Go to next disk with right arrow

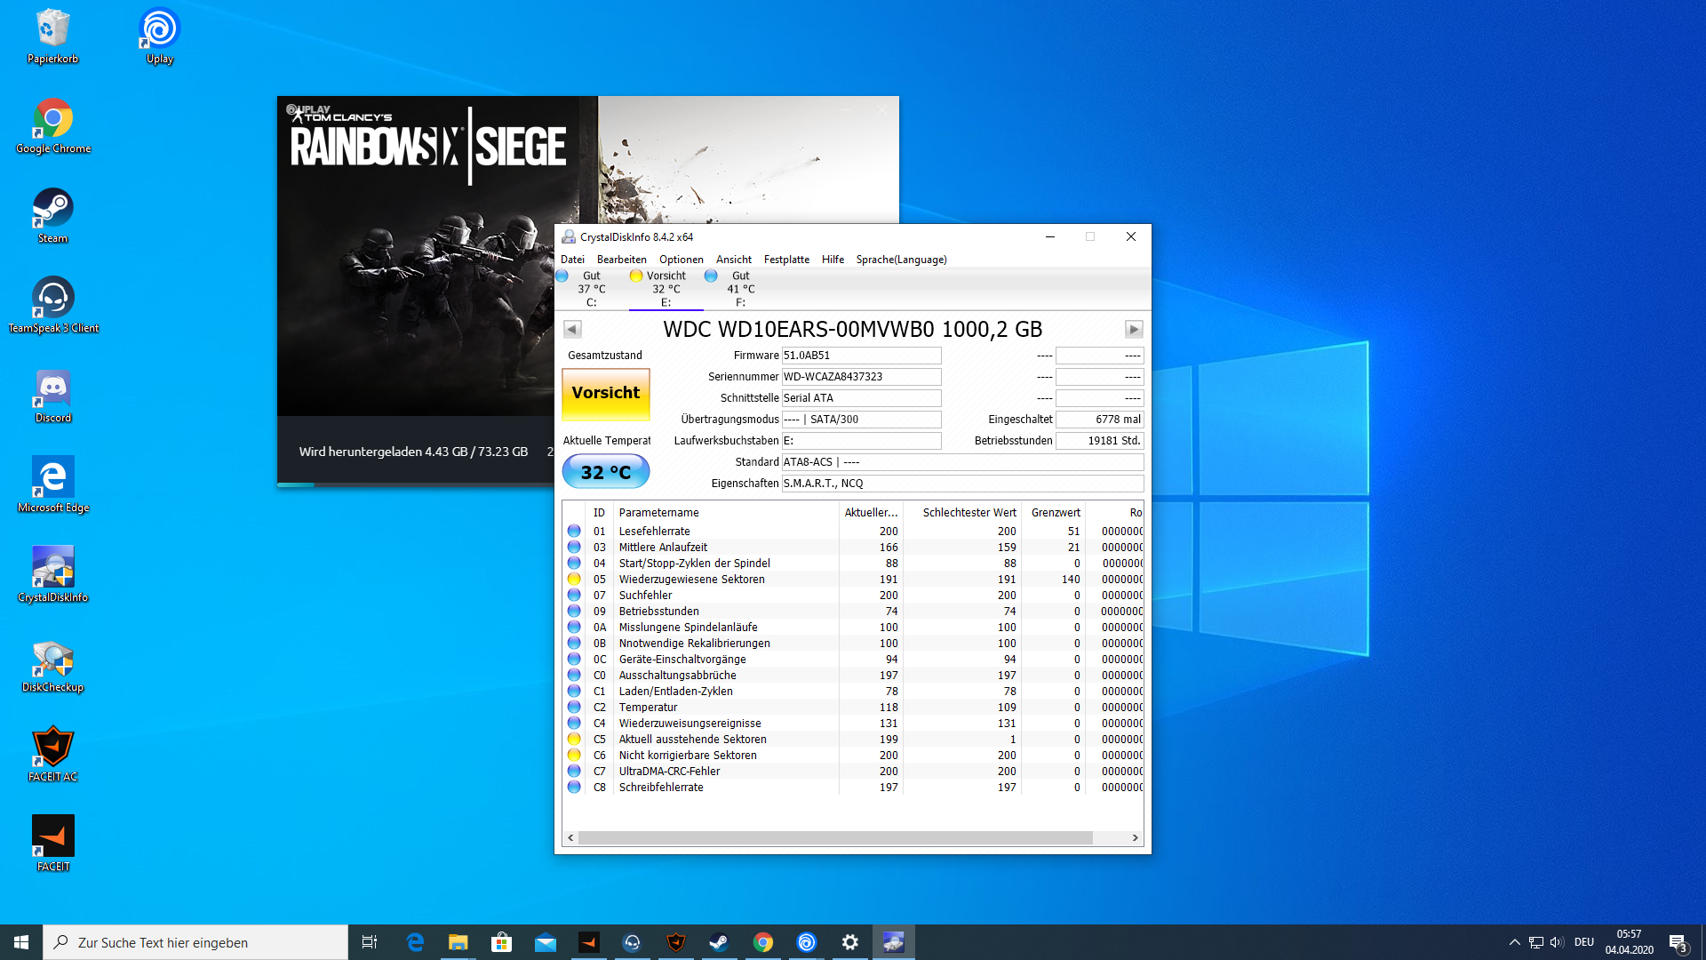pyautogui.click(x=1134, y=330)
